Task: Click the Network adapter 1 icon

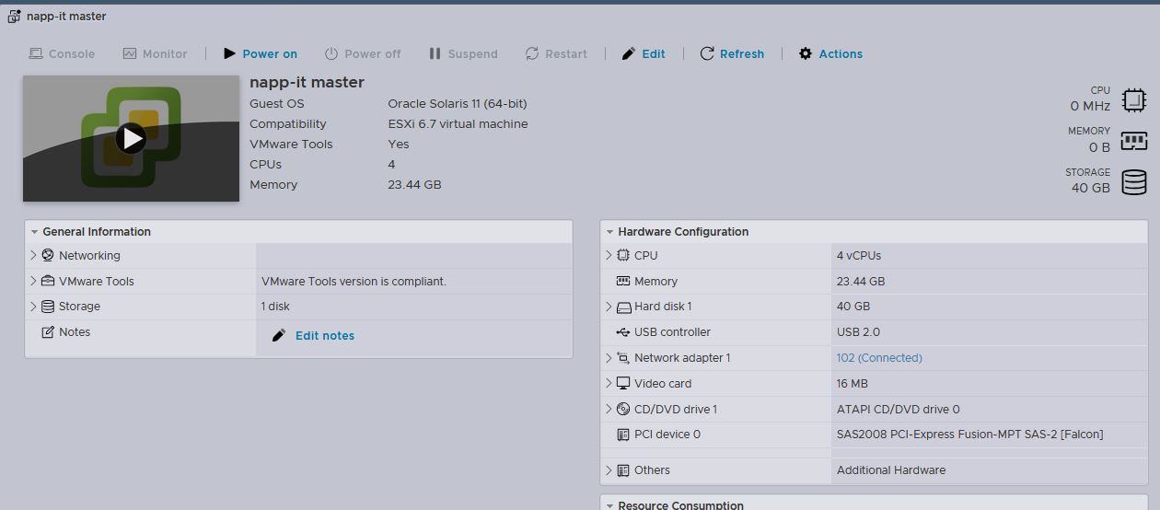Action: point(623,357)
